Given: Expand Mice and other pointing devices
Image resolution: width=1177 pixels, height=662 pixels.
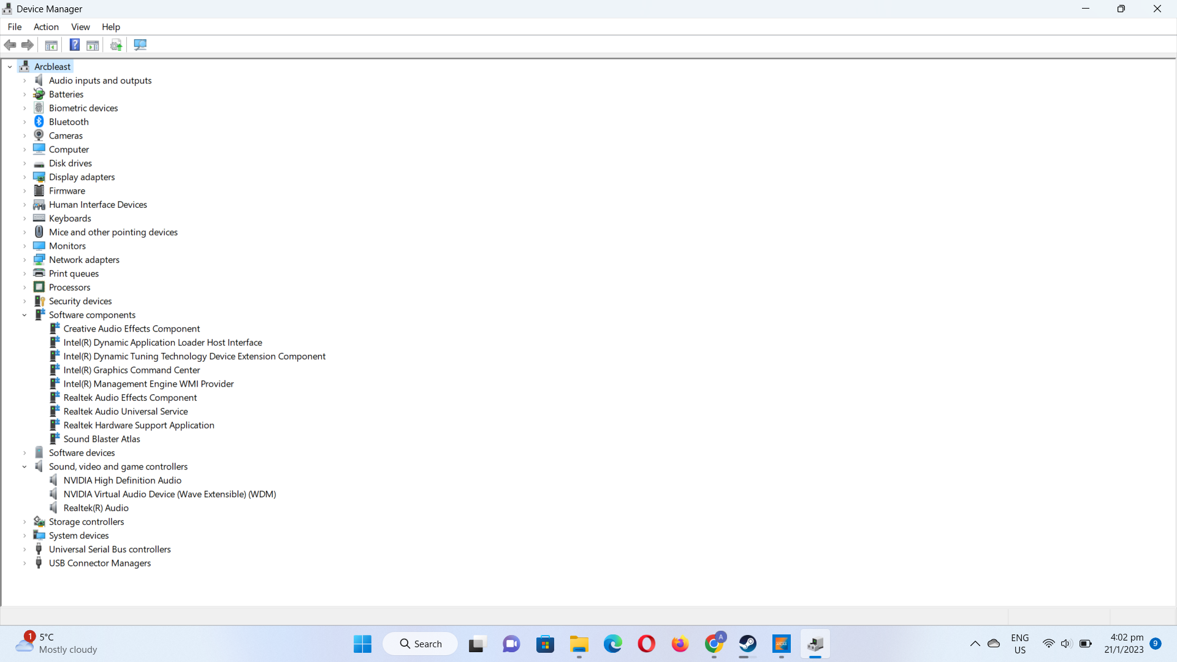Looking at the screenshot, I should [x=25, y=232].
